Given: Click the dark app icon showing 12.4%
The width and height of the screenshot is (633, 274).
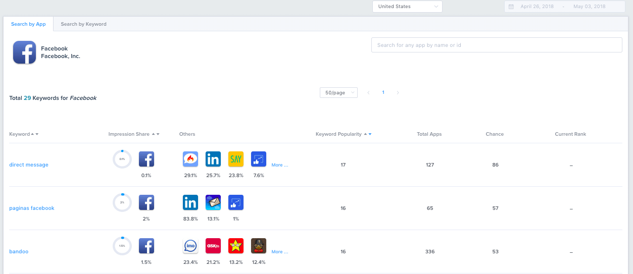Looking at the screenshot, I should [x=259, y=246].
